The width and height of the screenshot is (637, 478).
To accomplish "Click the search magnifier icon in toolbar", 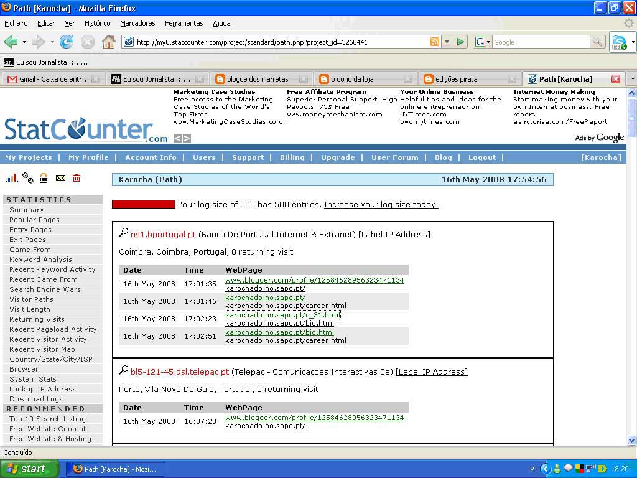I will pos(597,42).
